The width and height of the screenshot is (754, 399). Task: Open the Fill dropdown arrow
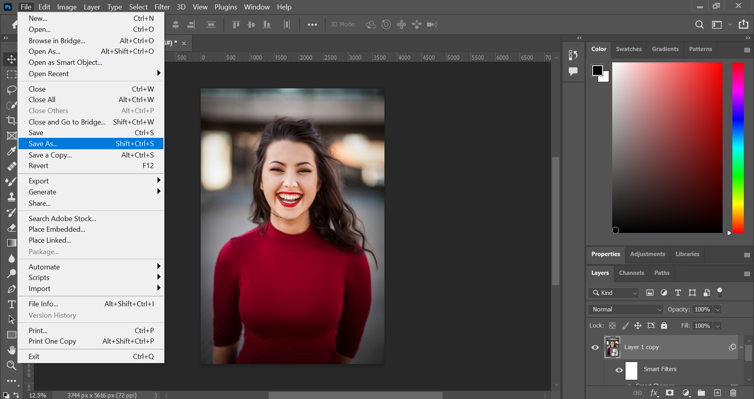click(717, 326)
